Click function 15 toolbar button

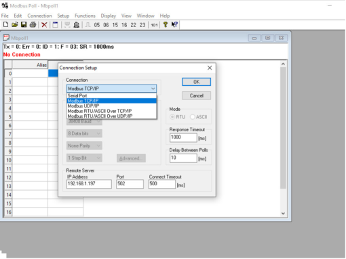click(x=115, y=25)
